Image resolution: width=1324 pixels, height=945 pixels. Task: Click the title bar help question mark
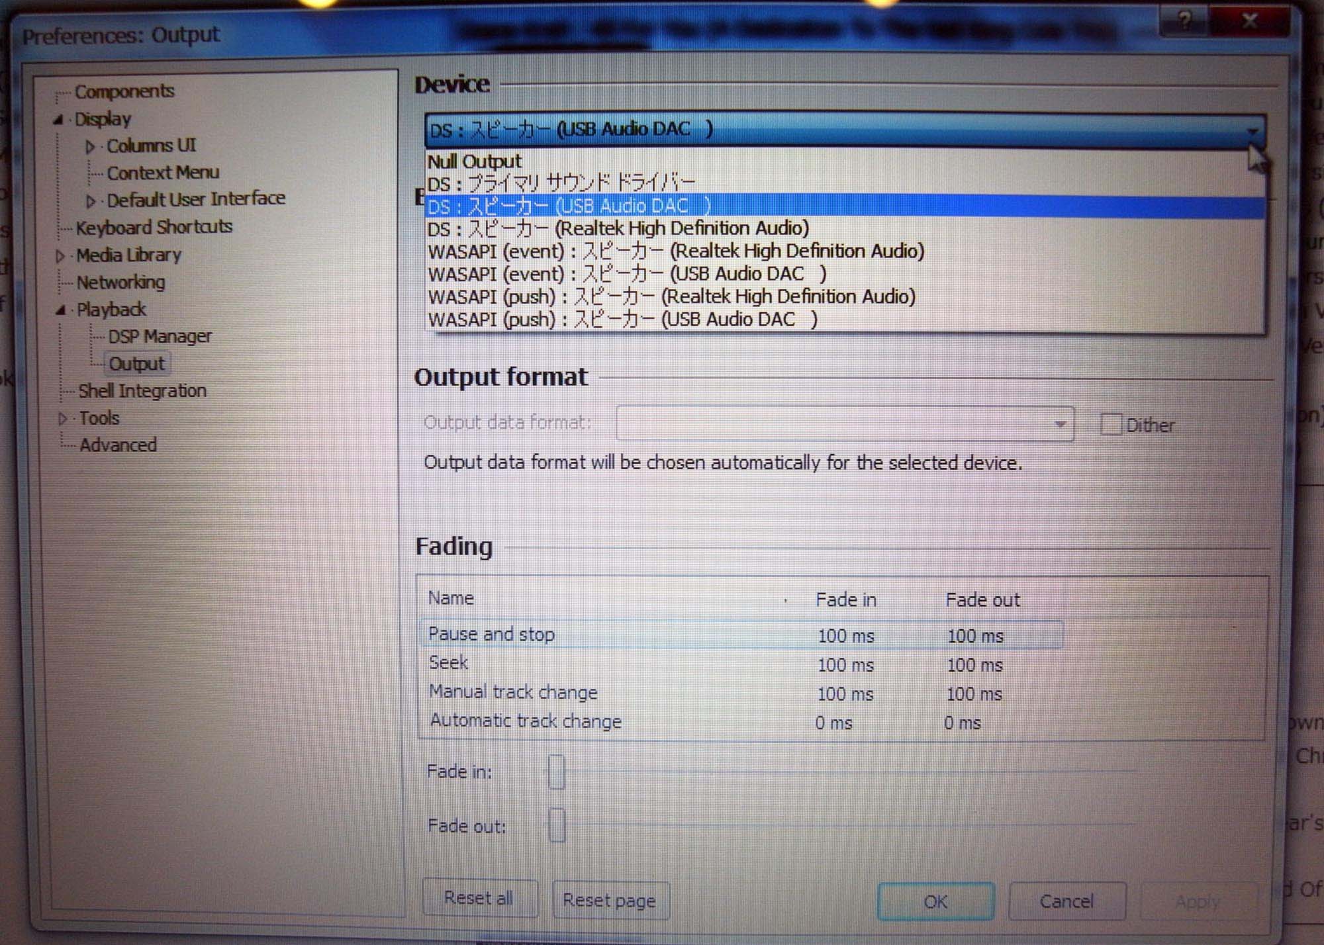coord(1185,22)
